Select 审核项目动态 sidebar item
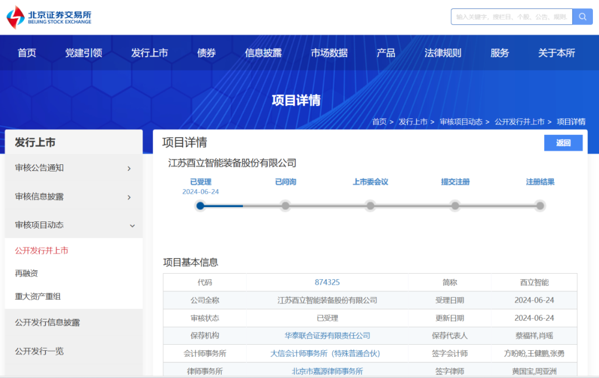This screenshot has width=599, height=378. click(74, 225)
